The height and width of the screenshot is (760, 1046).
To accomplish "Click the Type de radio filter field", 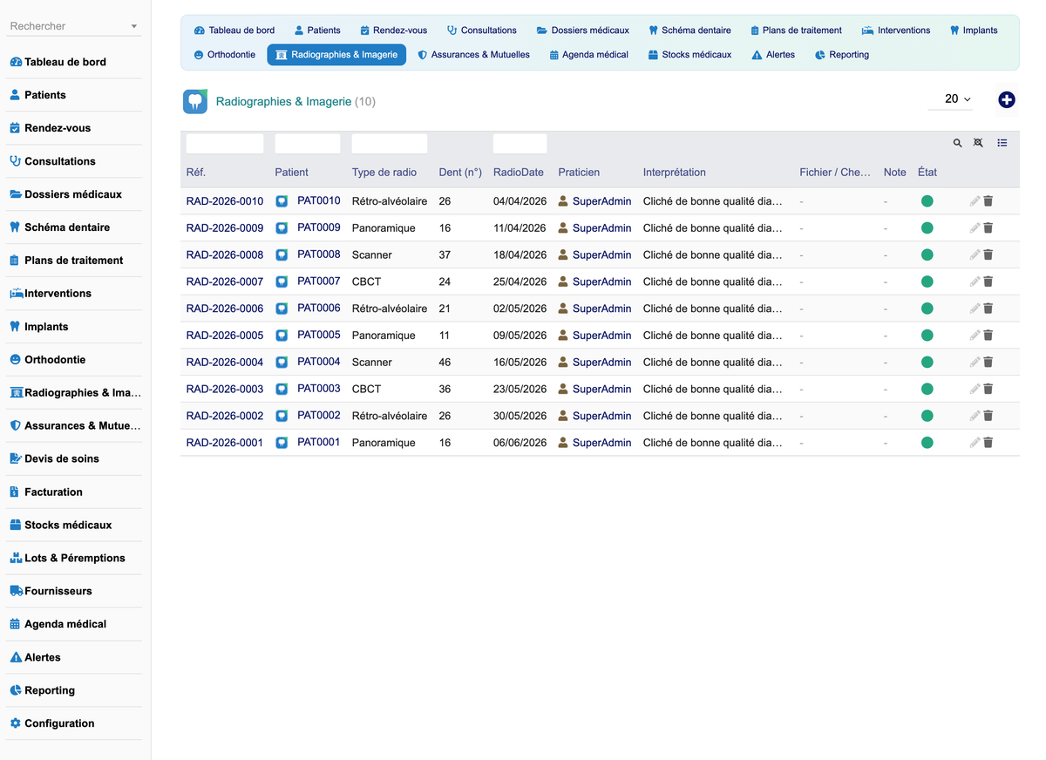I will click(x=390, y=144).
